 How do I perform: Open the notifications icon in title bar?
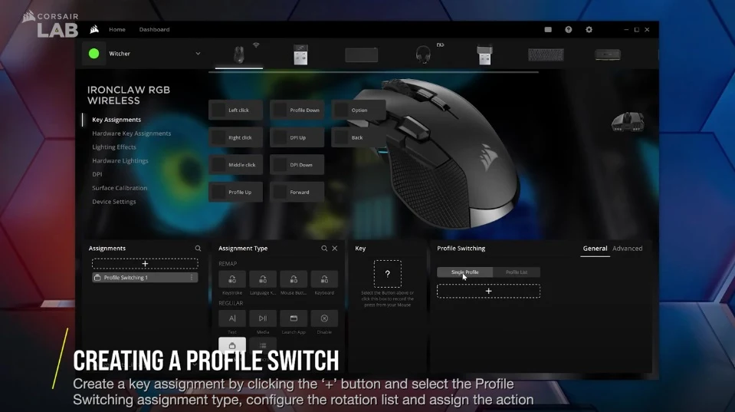548,30
